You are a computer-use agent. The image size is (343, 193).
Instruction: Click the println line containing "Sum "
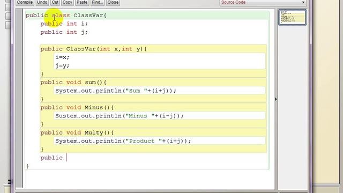click(116, 91)
